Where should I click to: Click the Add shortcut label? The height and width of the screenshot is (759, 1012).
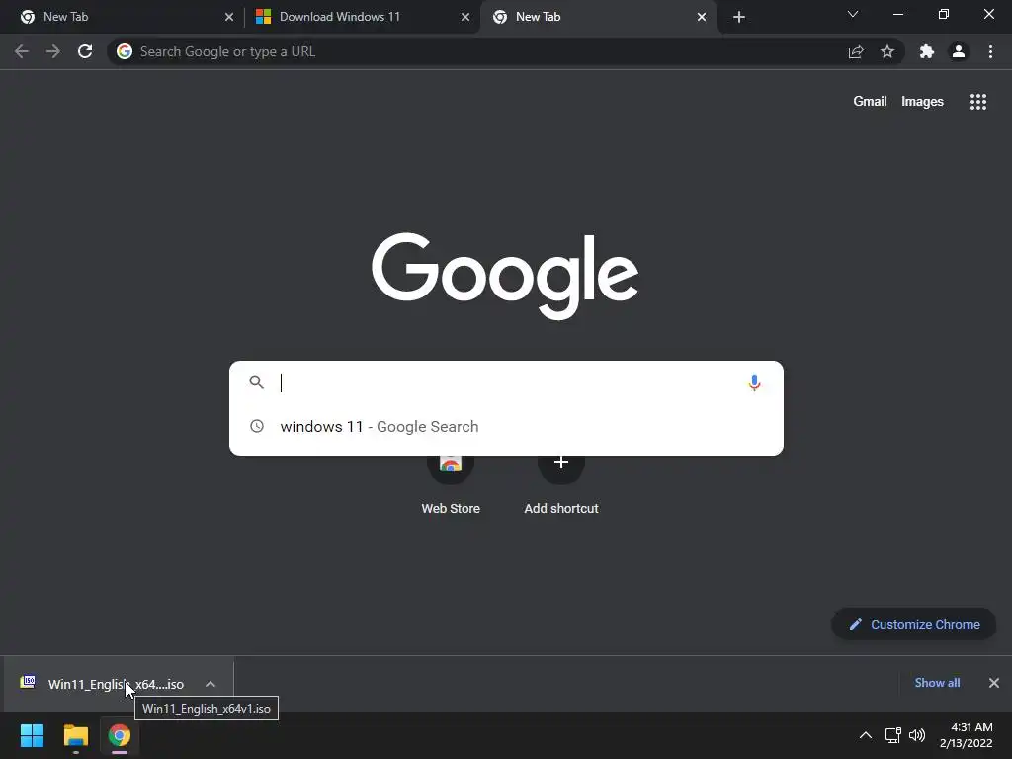coord(561,509)
